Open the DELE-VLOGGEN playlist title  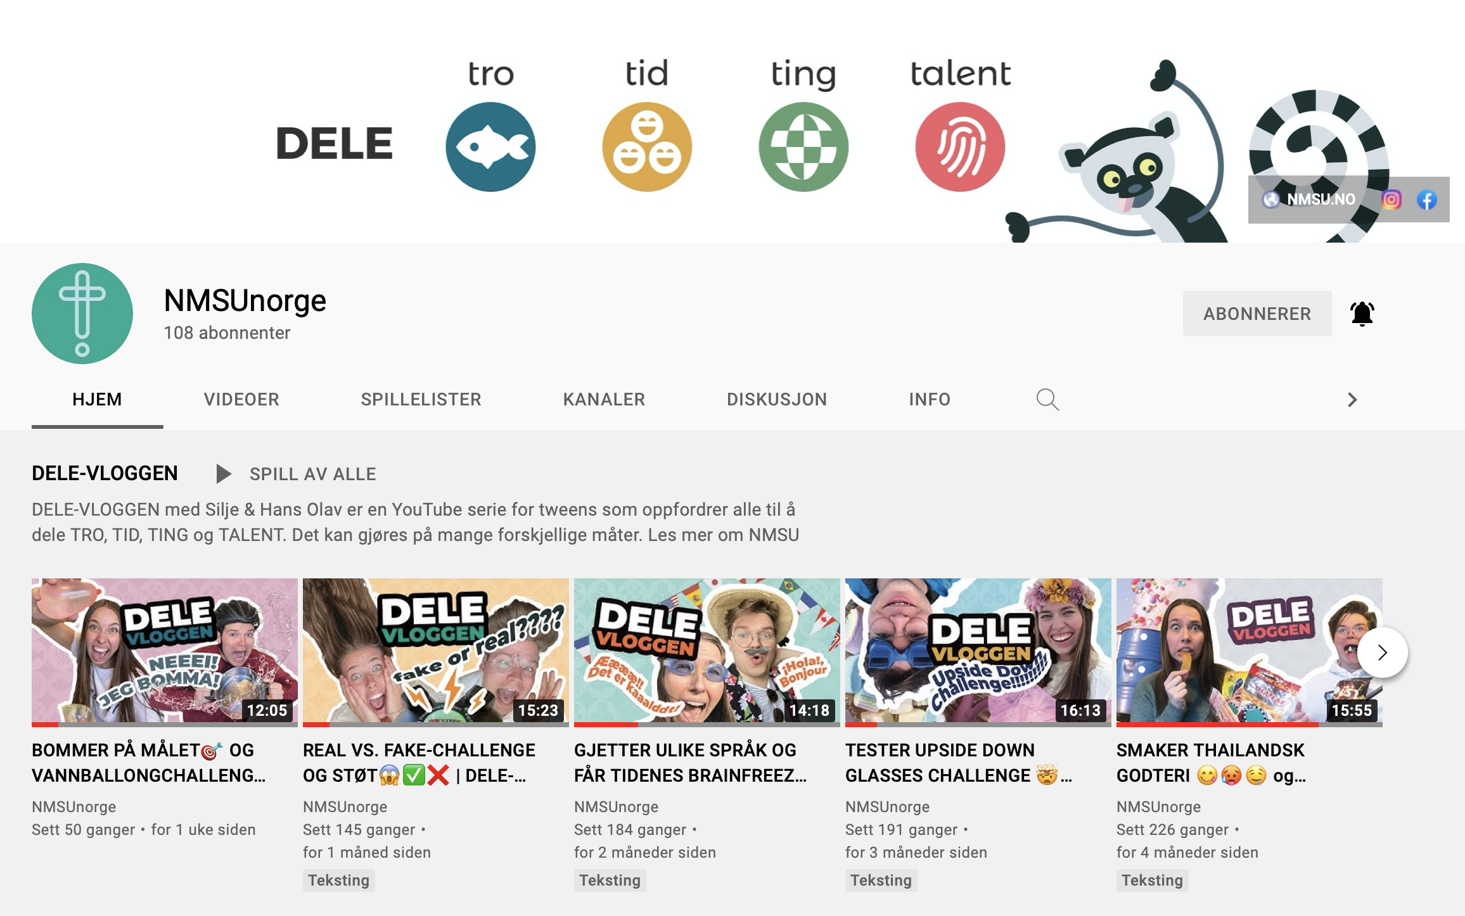pos(105,473)
